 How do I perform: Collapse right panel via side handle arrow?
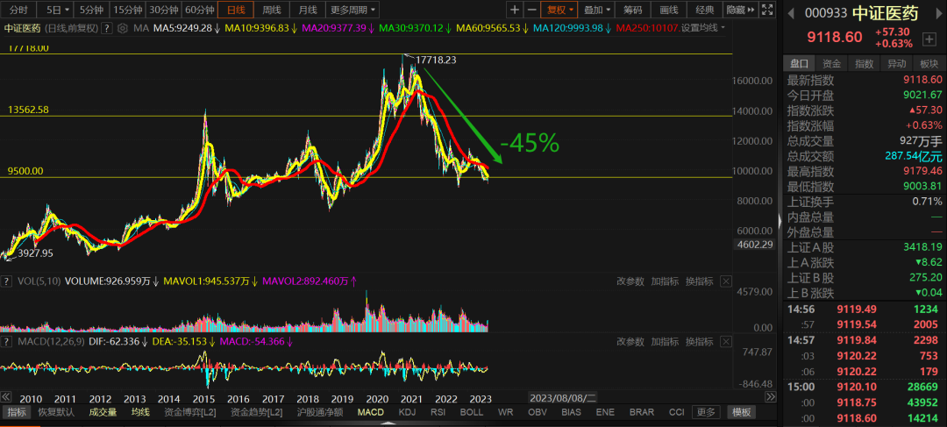point(780,221)
